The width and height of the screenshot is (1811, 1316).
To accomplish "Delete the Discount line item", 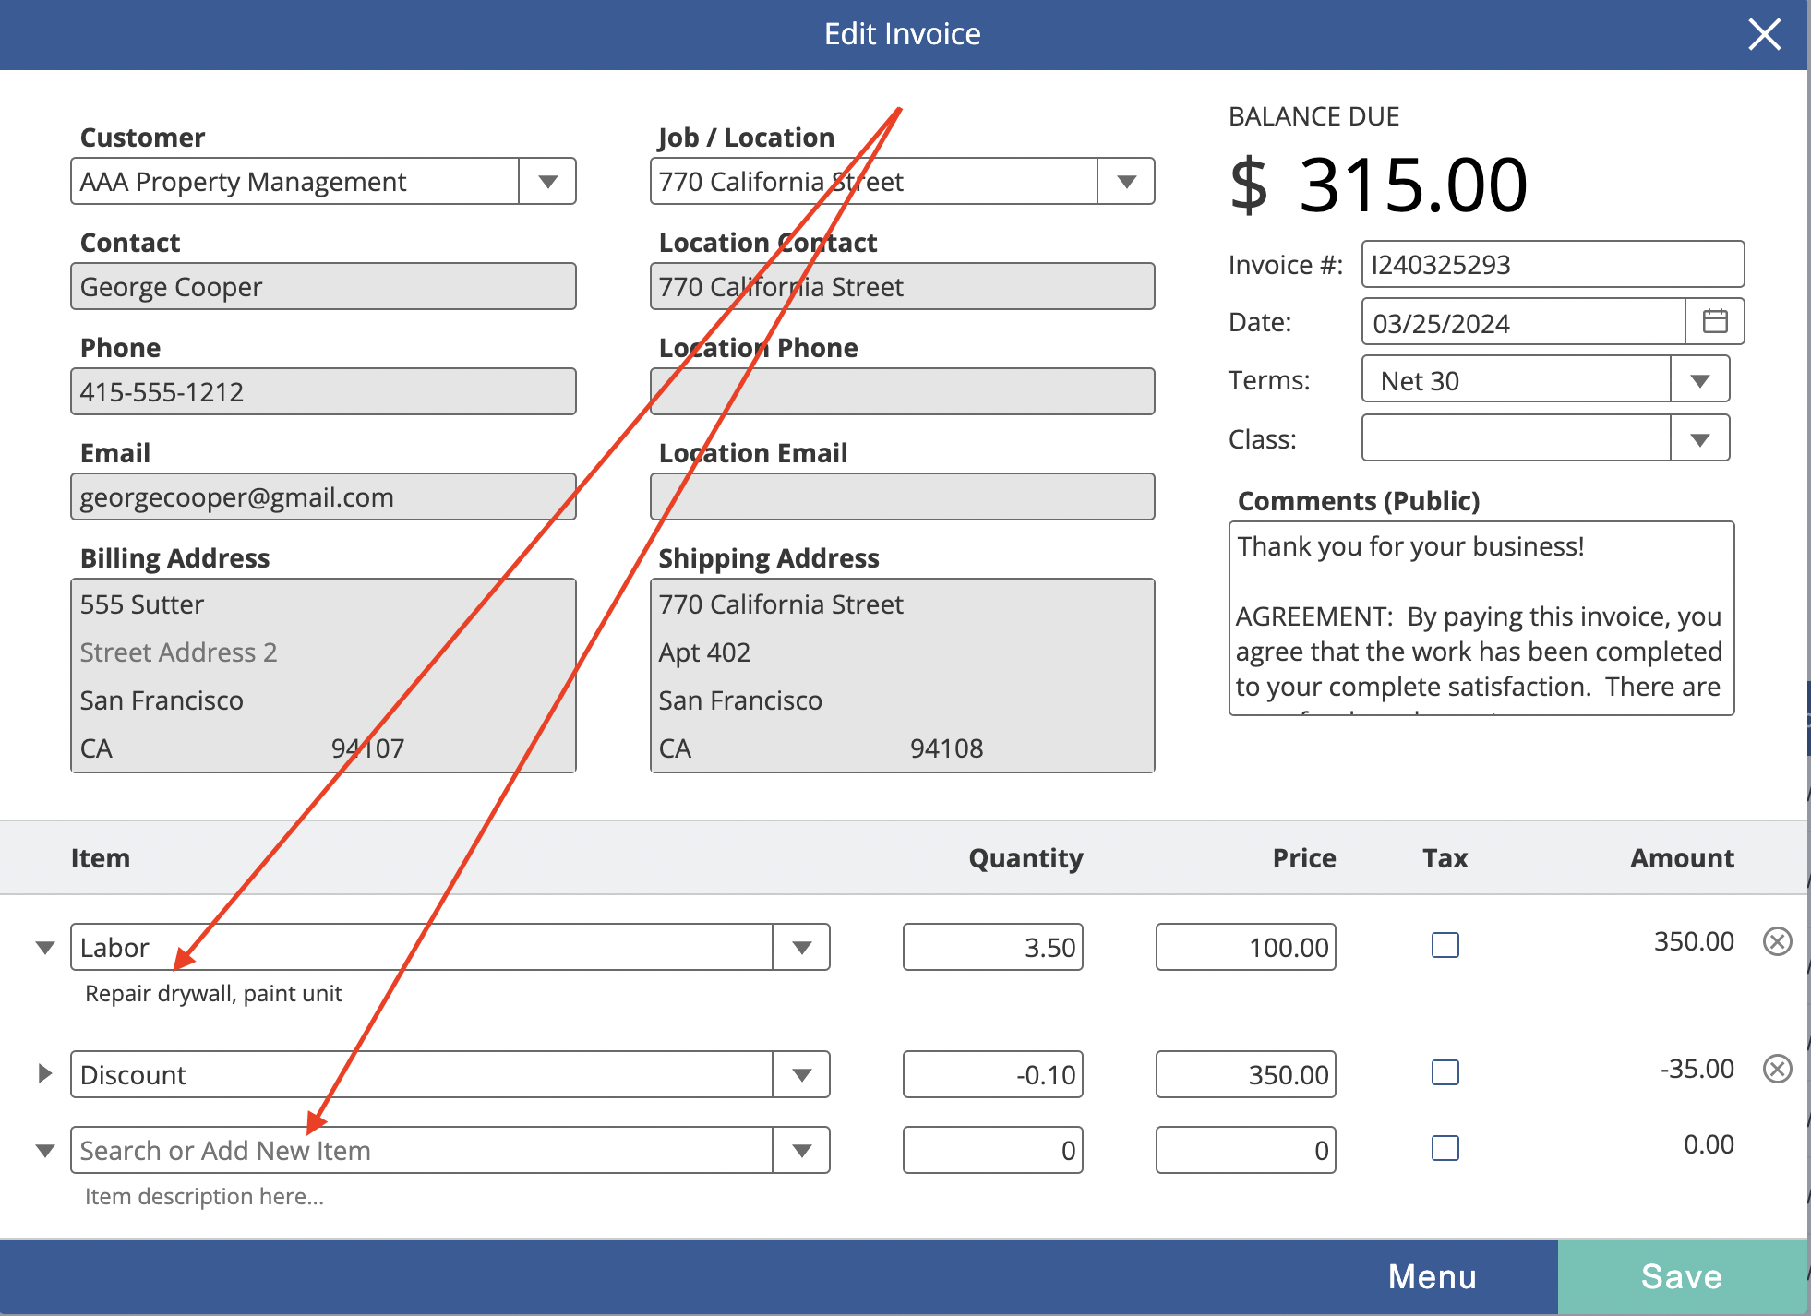I will (x=1777, y=1069).
